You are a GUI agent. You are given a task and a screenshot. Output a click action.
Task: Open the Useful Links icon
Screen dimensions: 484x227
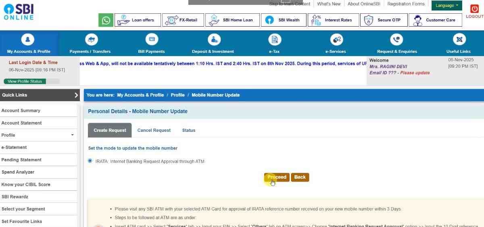click(x=459, y=40)
